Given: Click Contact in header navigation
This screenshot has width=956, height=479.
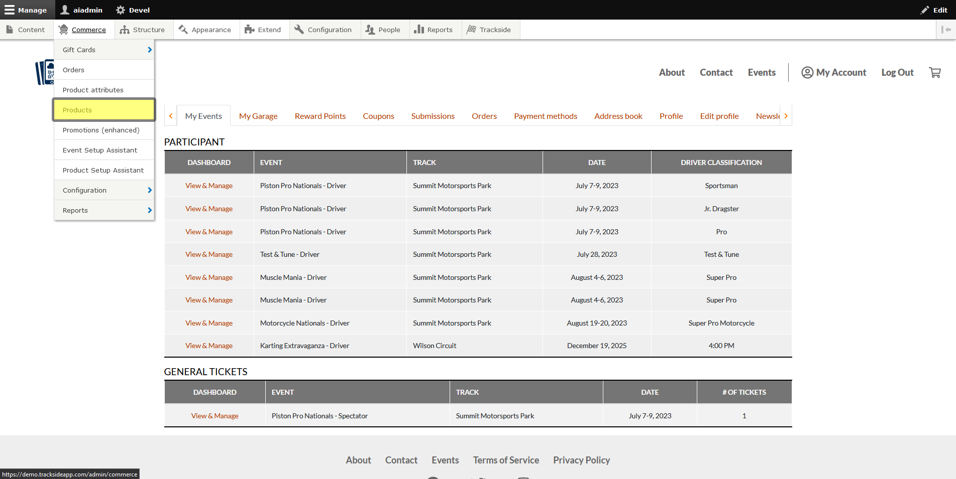Looking at the screenshot, I should pos(716,73).
